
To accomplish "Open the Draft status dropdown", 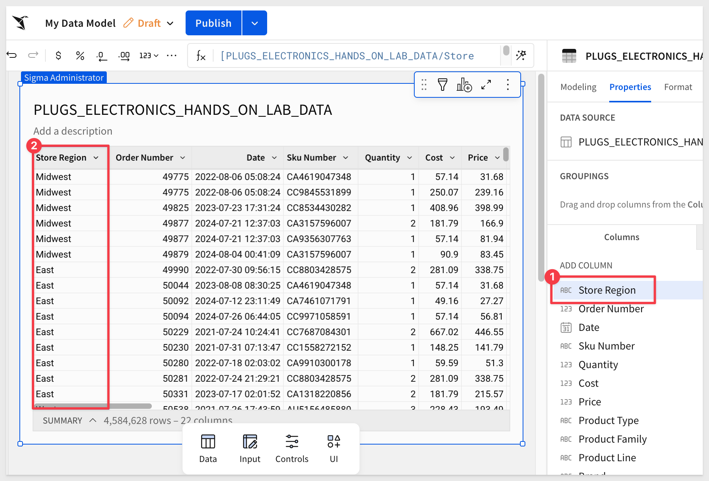I will [x=170, y=23].
